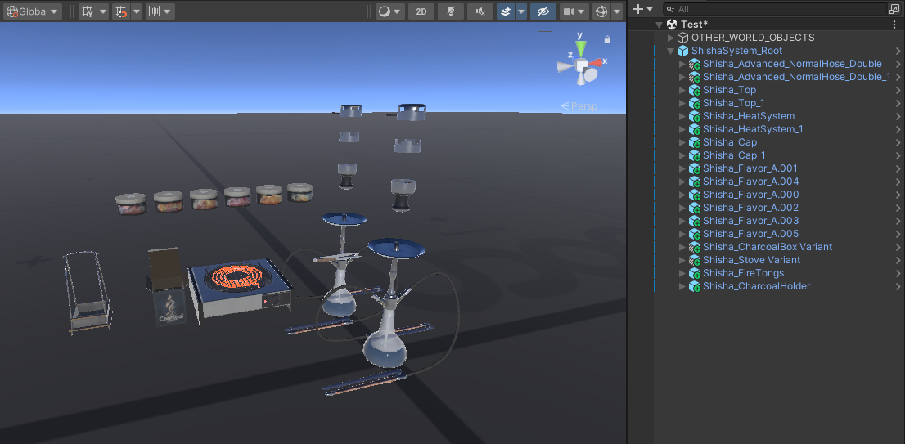Viewport: 905px width, 444px height.
Task: Open the Test scene kebab options menu
Action: pyautogui.click(x=895, y=25)
